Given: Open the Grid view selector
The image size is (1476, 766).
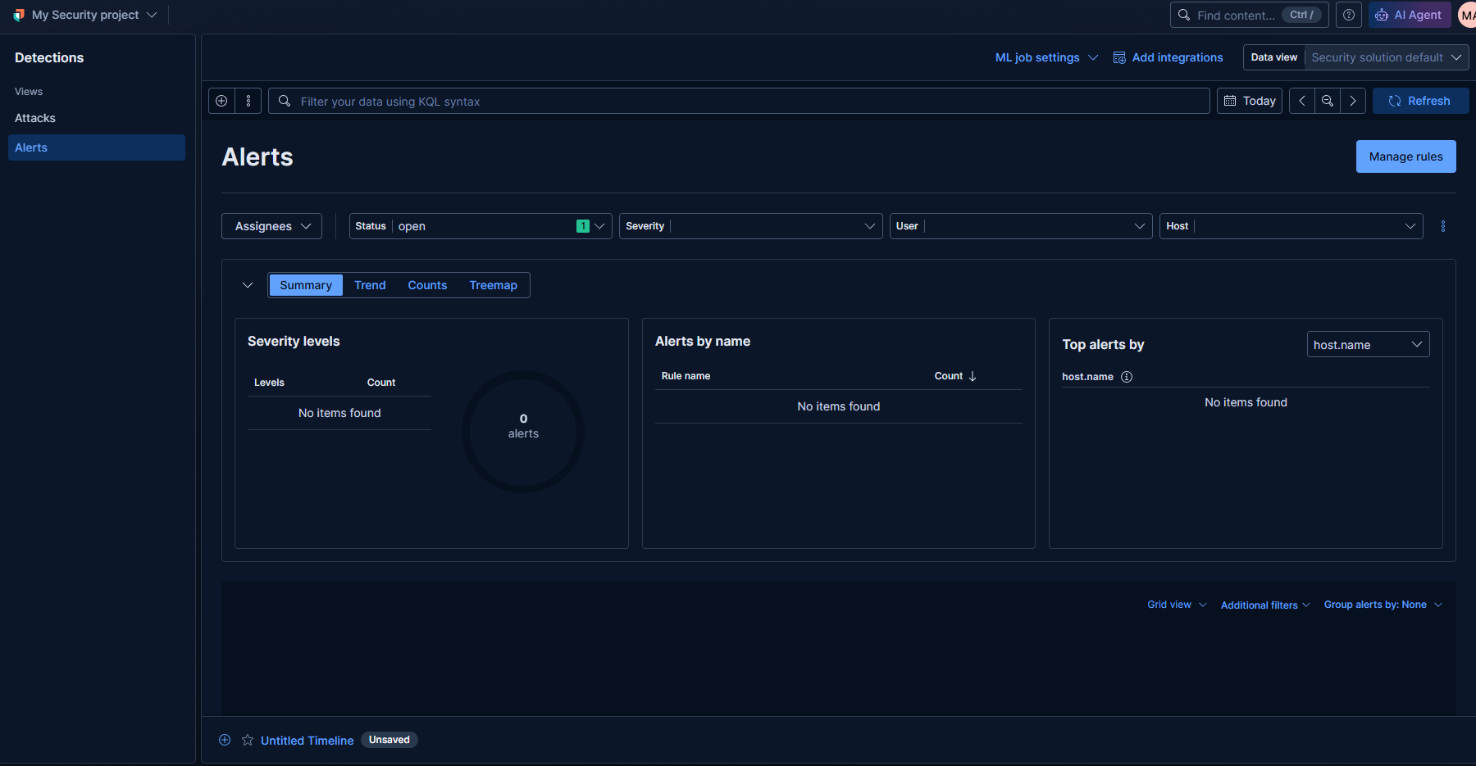Looking at the screenshot, I should [1177, 605].
